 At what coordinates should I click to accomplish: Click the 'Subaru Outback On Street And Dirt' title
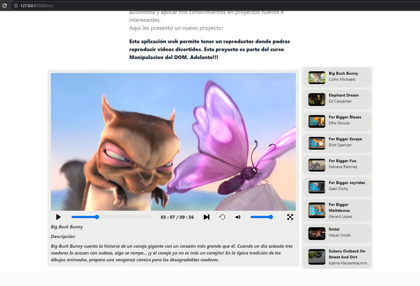pyautogui.click(x=347, y=254)
